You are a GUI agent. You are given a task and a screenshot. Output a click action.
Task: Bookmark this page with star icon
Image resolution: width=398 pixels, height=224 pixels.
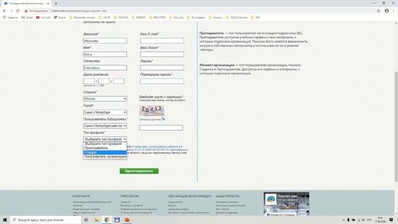(x=379, y=11)
